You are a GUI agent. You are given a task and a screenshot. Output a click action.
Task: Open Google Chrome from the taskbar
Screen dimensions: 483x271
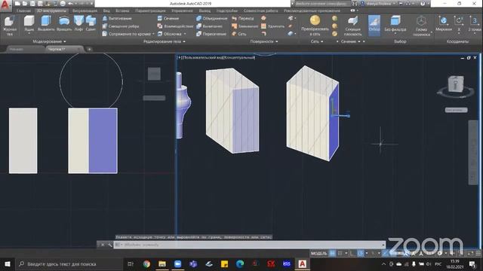tap(146, 264)
